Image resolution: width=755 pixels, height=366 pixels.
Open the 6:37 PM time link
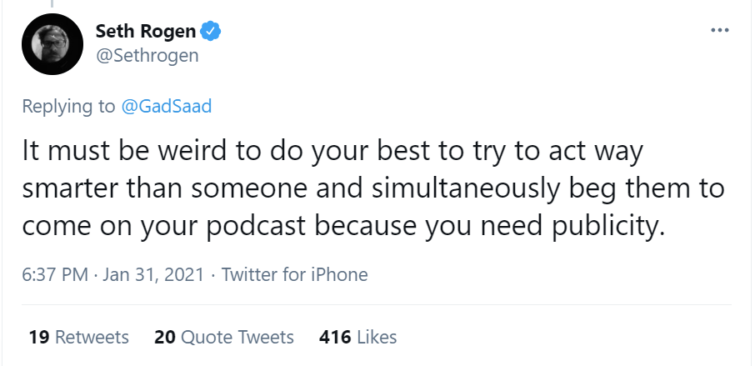56,274
